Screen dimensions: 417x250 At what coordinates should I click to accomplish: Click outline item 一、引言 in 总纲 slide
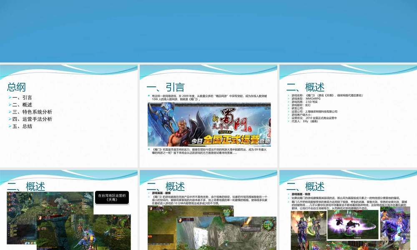22,97
